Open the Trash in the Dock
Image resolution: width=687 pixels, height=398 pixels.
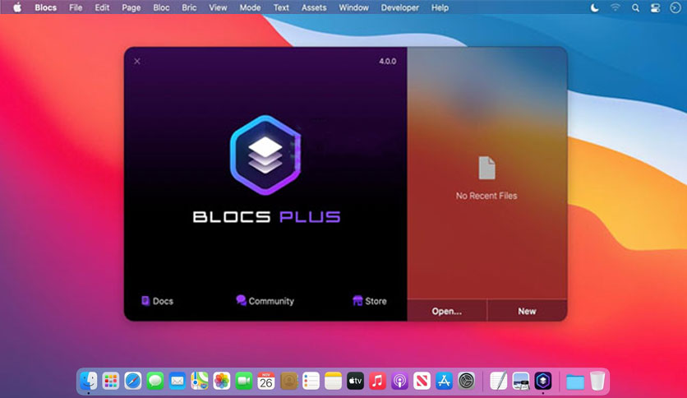[597, 381]
